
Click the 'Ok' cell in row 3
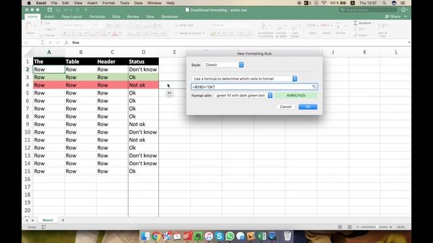143,77
